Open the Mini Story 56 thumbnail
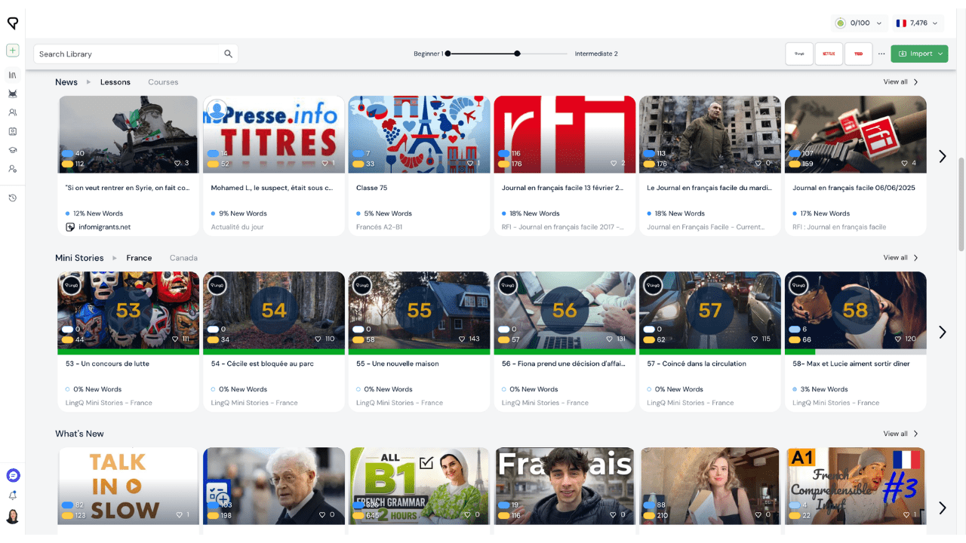 [x=565, y=313]
